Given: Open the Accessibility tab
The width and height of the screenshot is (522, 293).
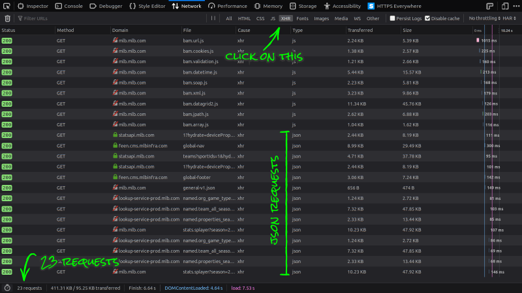Looking at the screenshot, I should (342, 6).
